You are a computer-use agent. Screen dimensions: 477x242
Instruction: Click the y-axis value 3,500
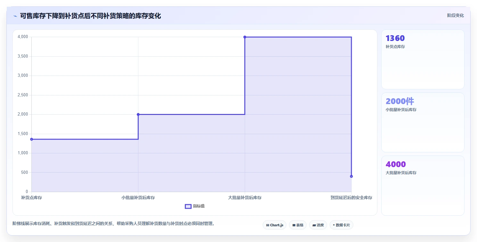[x=23, y=56]
